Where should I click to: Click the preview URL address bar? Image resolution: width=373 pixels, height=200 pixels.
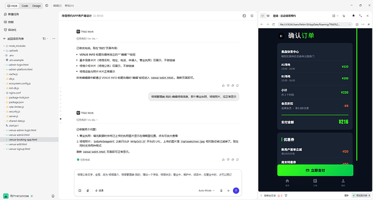(315, 24)
